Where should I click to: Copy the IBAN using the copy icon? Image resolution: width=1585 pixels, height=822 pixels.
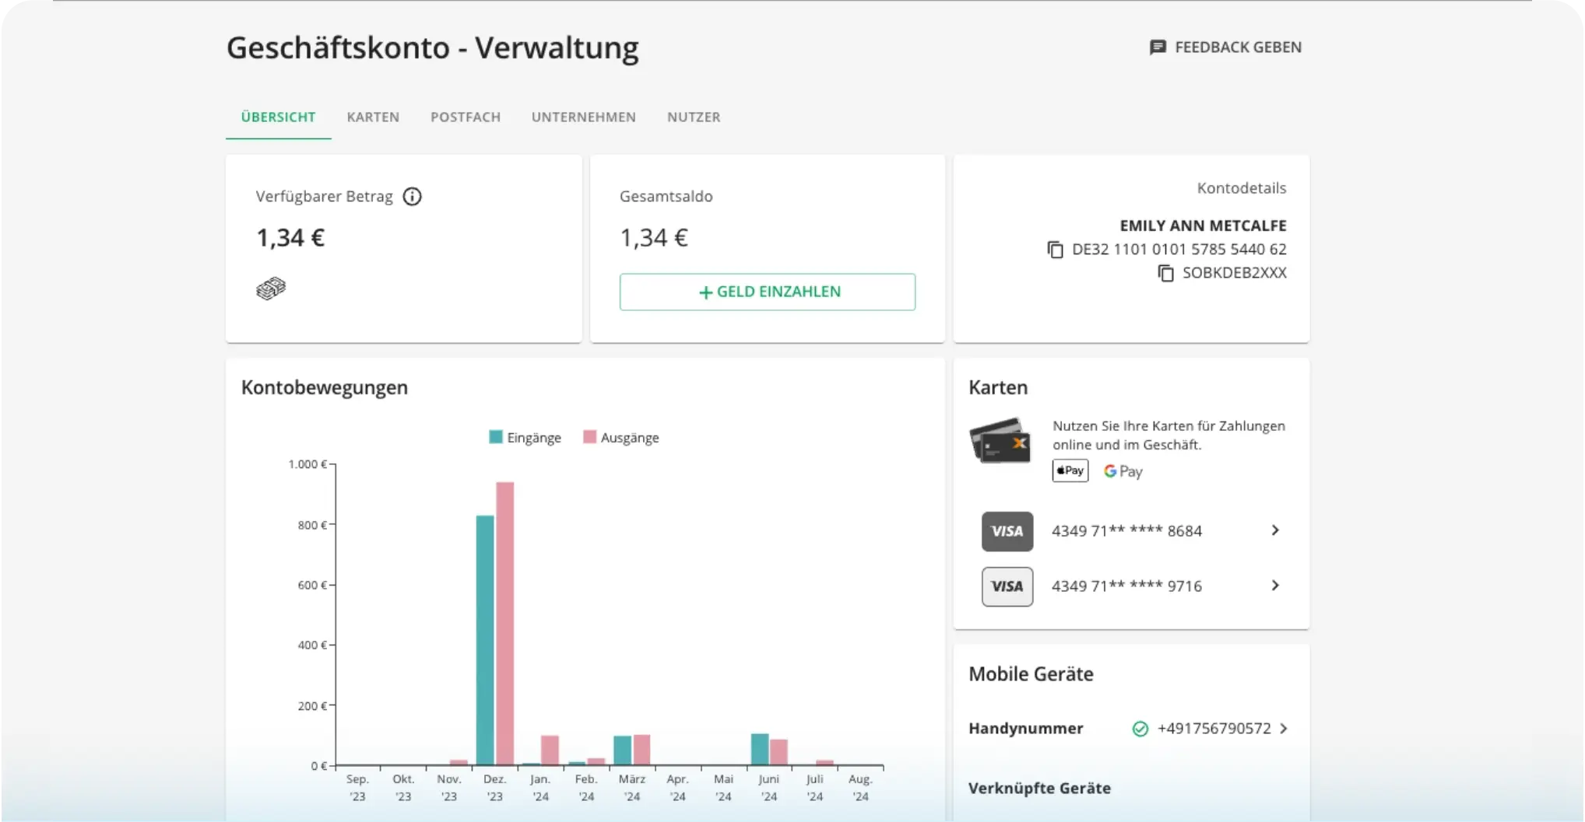pos(1055,249)
